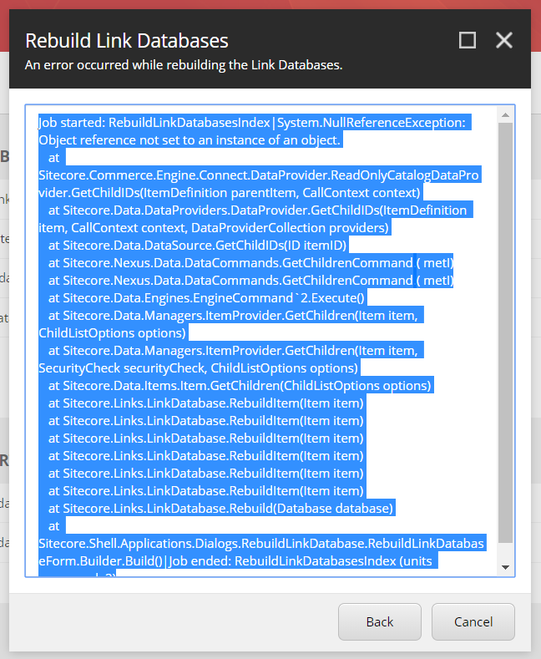541x659 pixels.
Task: Click the Cancel button
Action: click(x=473, y=621)
